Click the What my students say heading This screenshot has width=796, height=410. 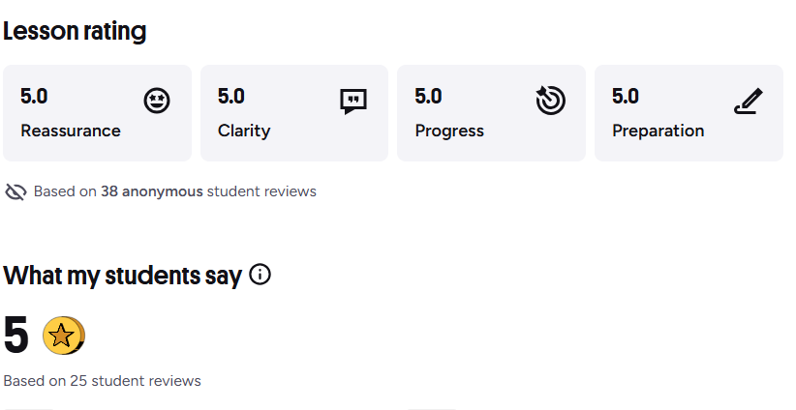[x=122, y=276]
